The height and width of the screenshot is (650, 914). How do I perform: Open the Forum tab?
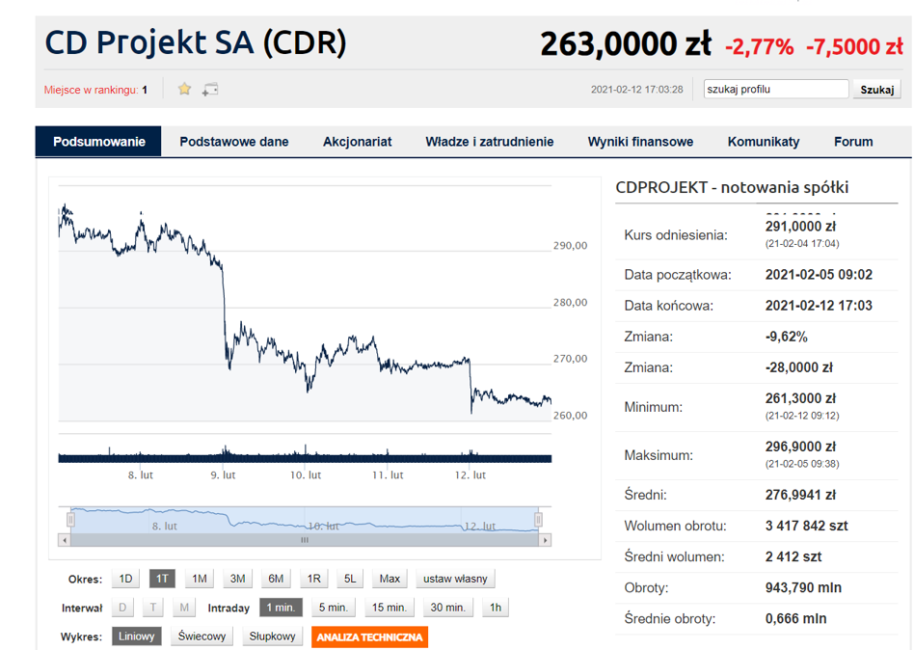coord(853,142)
